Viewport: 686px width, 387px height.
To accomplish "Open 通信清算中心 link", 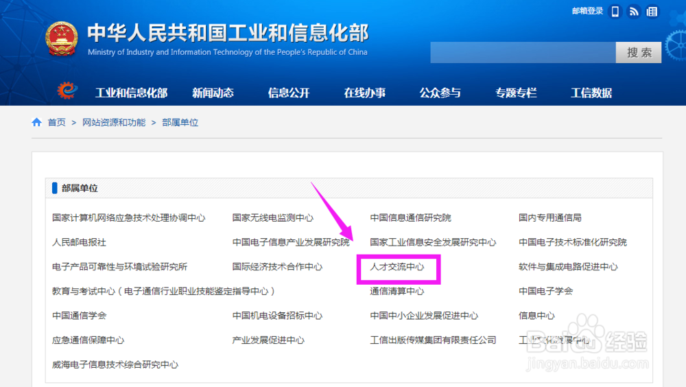I will pos(397,291).
